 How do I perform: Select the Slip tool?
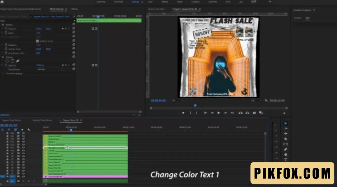coord(286,144)
